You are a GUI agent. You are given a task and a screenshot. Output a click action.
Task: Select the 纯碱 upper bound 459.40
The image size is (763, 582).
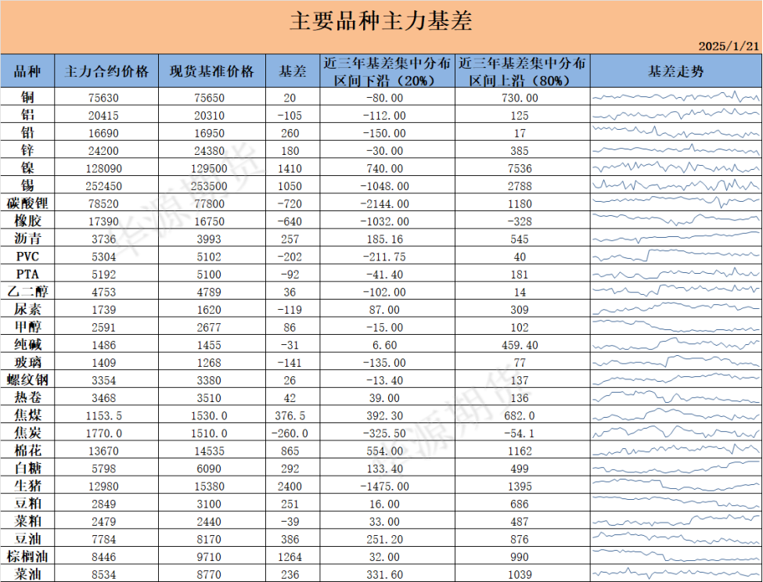click(520, 345)
